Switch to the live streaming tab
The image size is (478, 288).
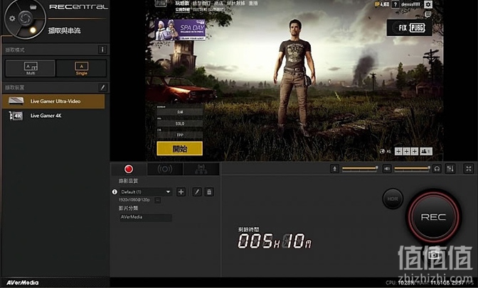(x=164, y=169)
